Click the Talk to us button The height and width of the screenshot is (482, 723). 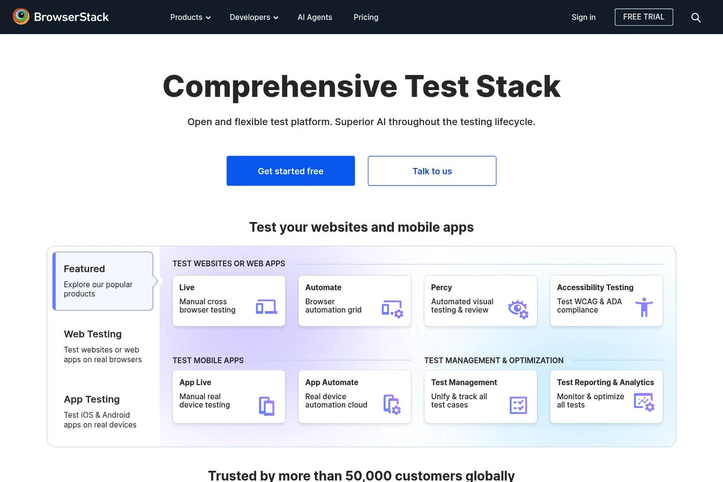pos(432,171)
